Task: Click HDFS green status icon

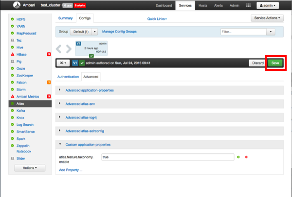Action: (13, 19)
